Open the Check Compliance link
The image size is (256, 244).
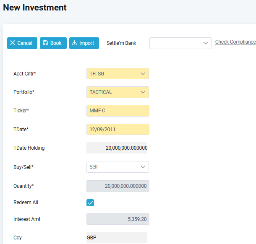(x=235, y=42)
